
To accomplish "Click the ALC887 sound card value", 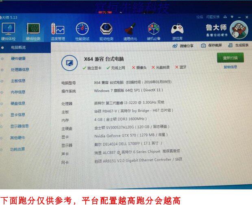I will (137, 152).
